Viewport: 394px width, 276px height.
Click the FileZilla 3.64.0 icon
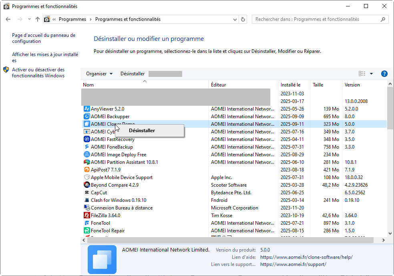click(x=87, y=216)
